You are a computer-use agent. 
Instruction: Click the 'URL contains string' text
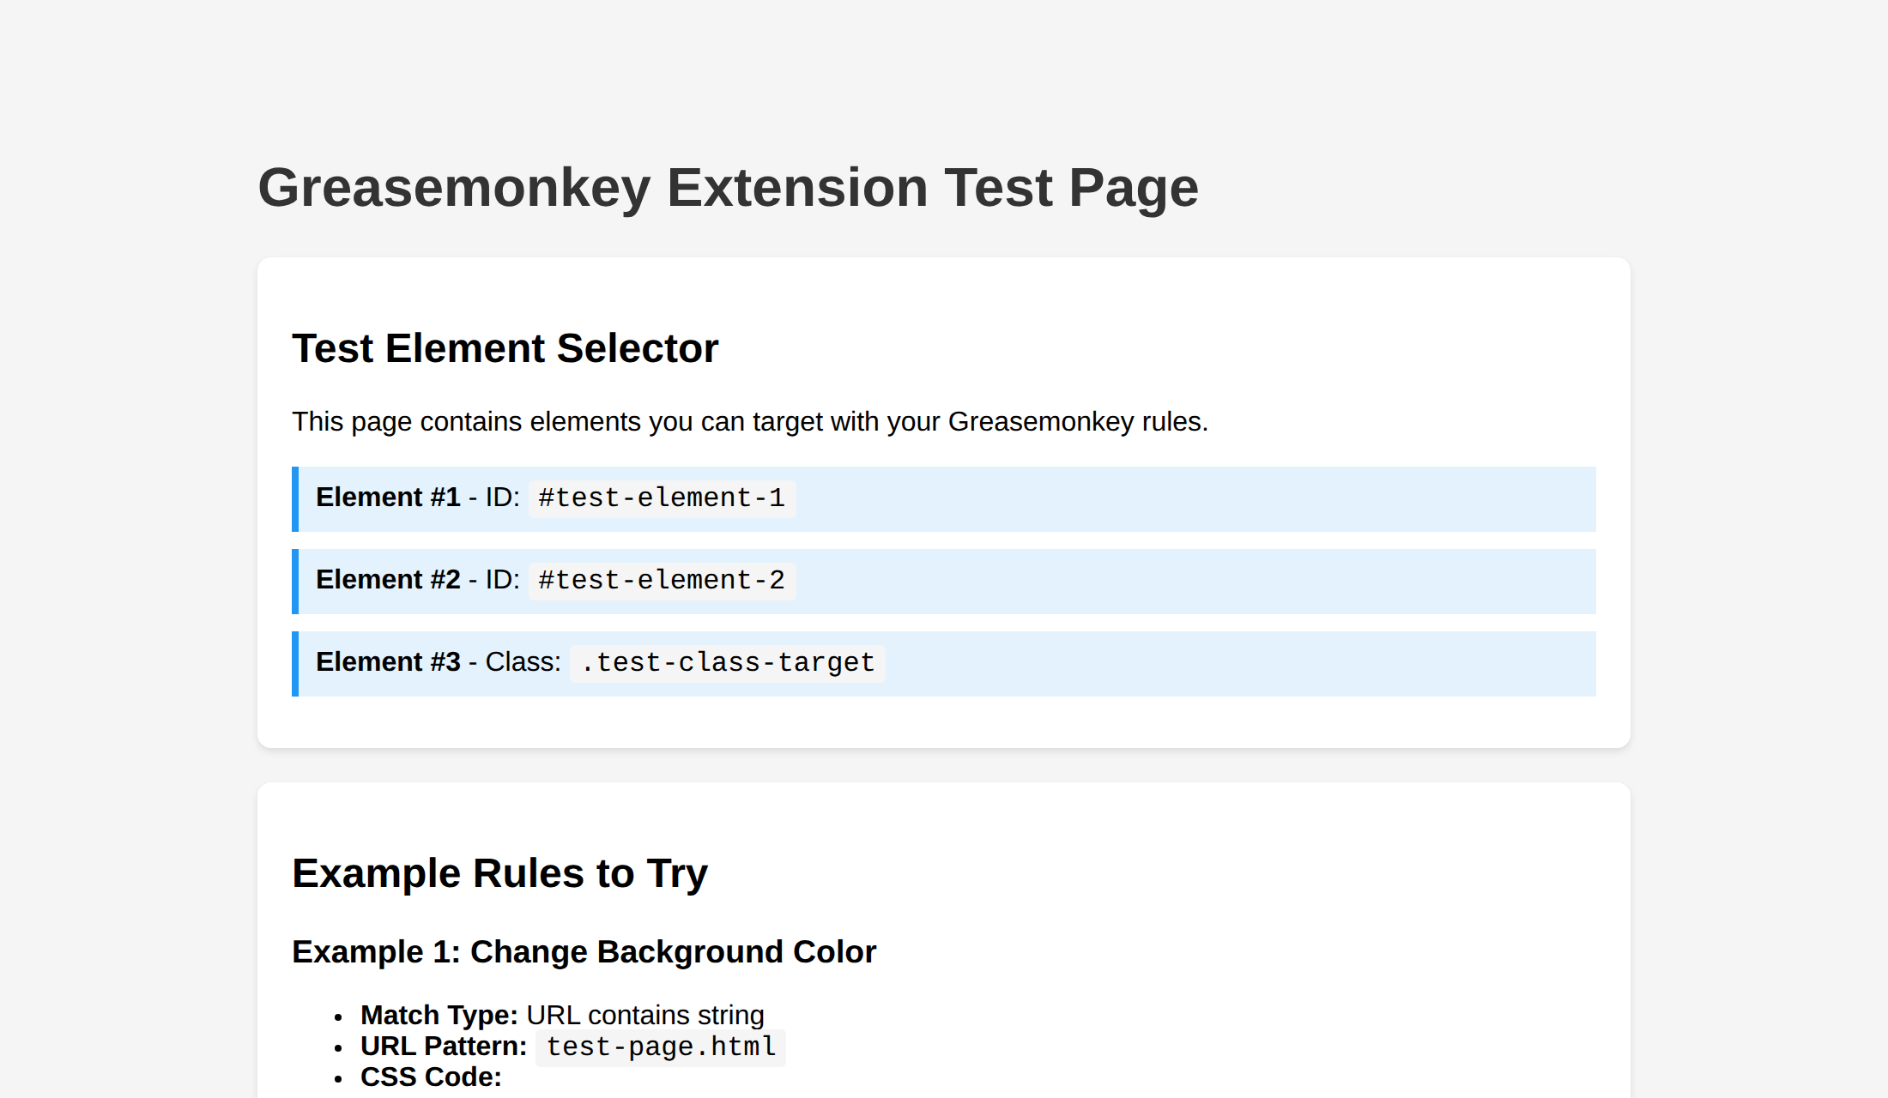645,1016
